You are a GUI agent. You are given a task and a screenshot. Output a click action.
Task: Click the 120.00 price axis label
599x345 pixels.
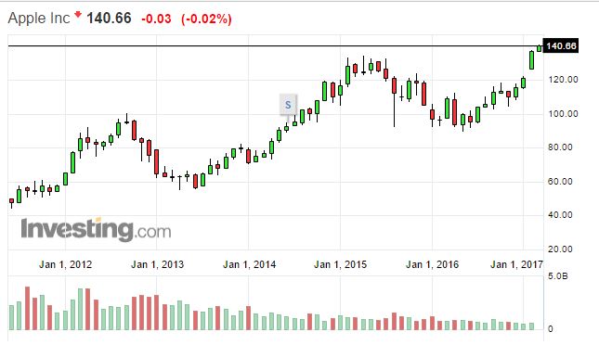pyautogui.click(x=563, y=80)
